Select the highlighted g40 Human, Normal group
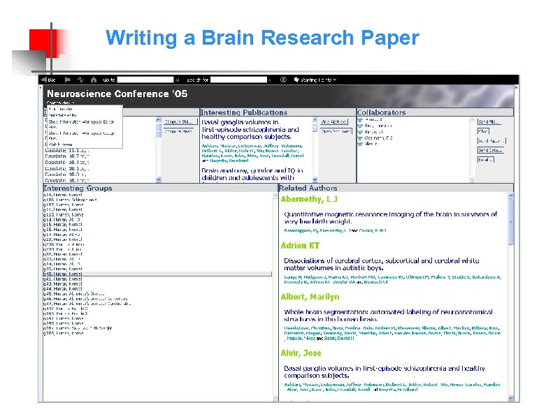 click(x=157, y=274)
